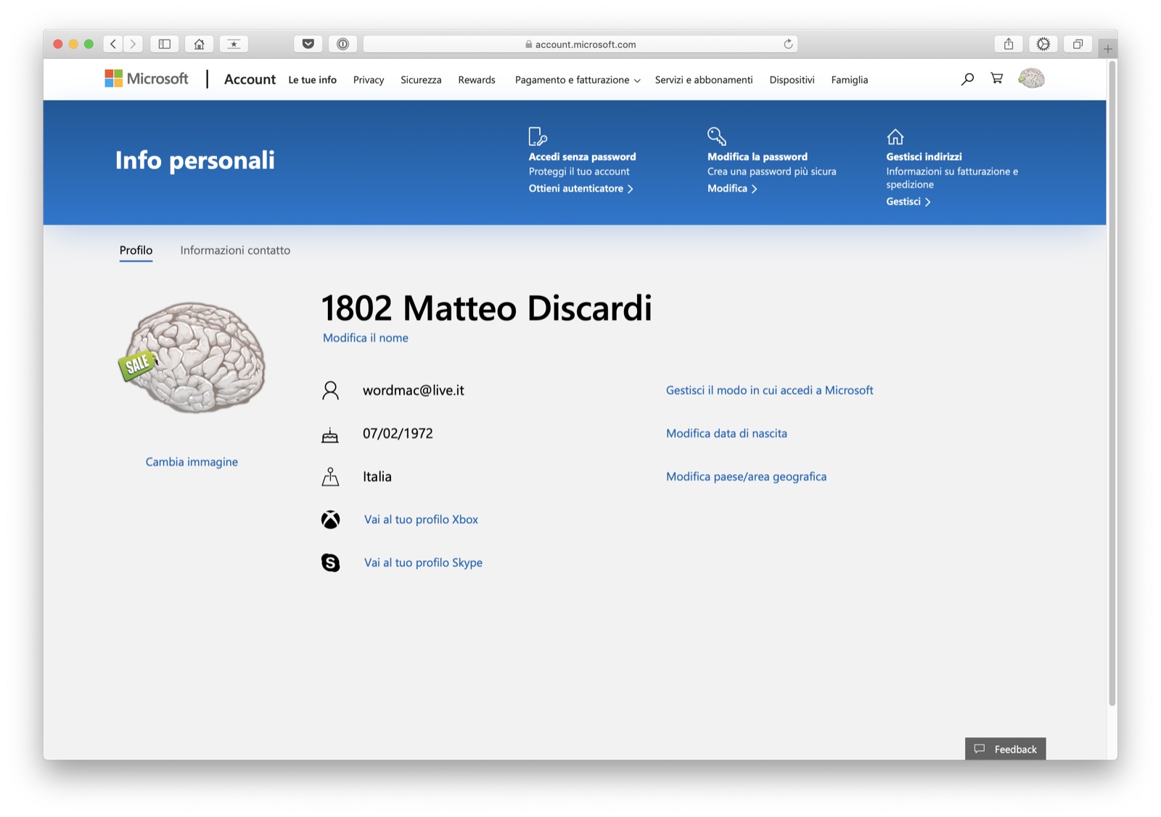The image size is (1161, 817).
Task: Open the Share menu icon
Action: [x=1009, y=44]
